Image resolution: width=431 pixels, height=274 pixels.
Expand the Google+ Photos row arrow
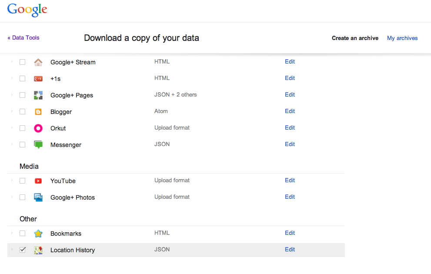pos(12,197)
